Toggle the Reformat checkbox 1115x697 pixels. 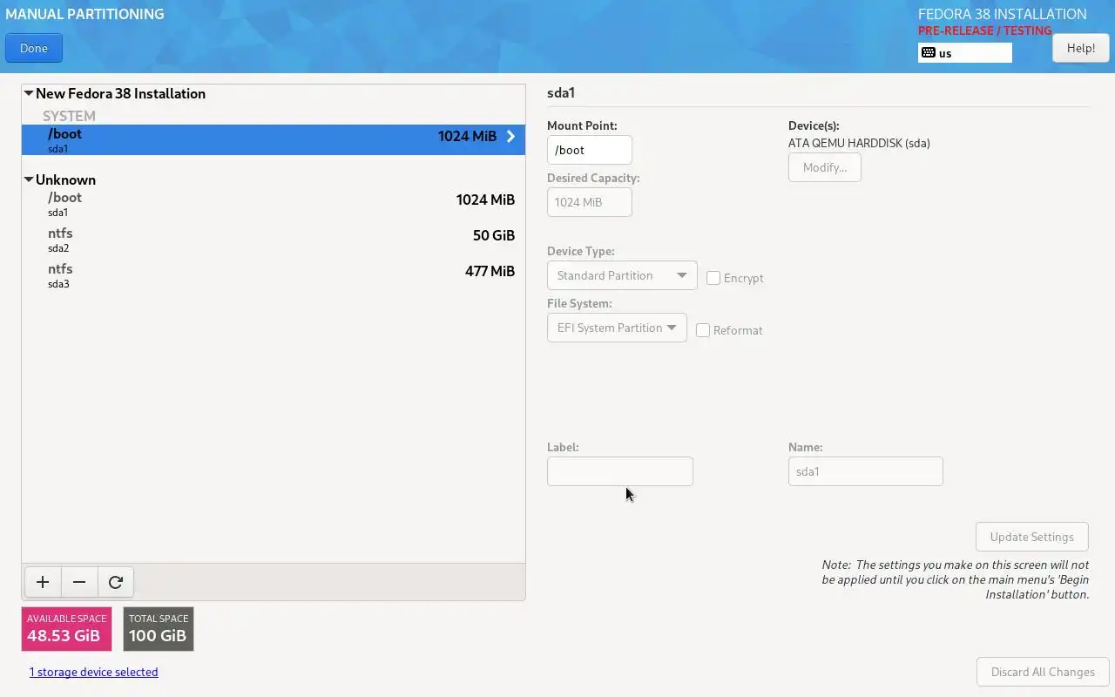coord(703,330)
